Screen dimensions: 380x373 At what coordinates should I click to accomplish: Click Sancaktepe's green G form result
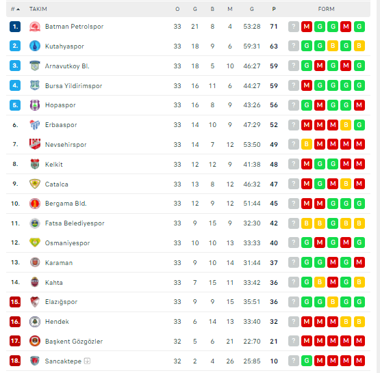307,361
